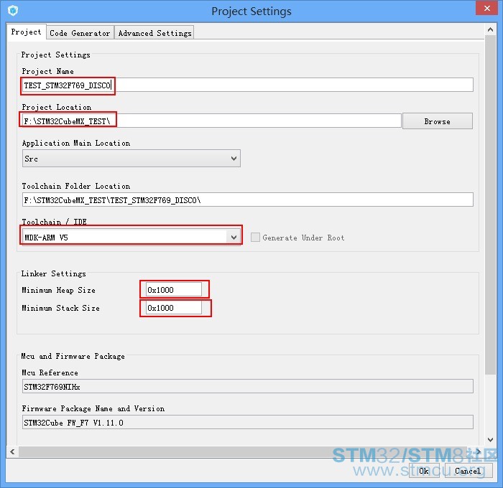Click the Minimum Stack Size label

point(60,309)
